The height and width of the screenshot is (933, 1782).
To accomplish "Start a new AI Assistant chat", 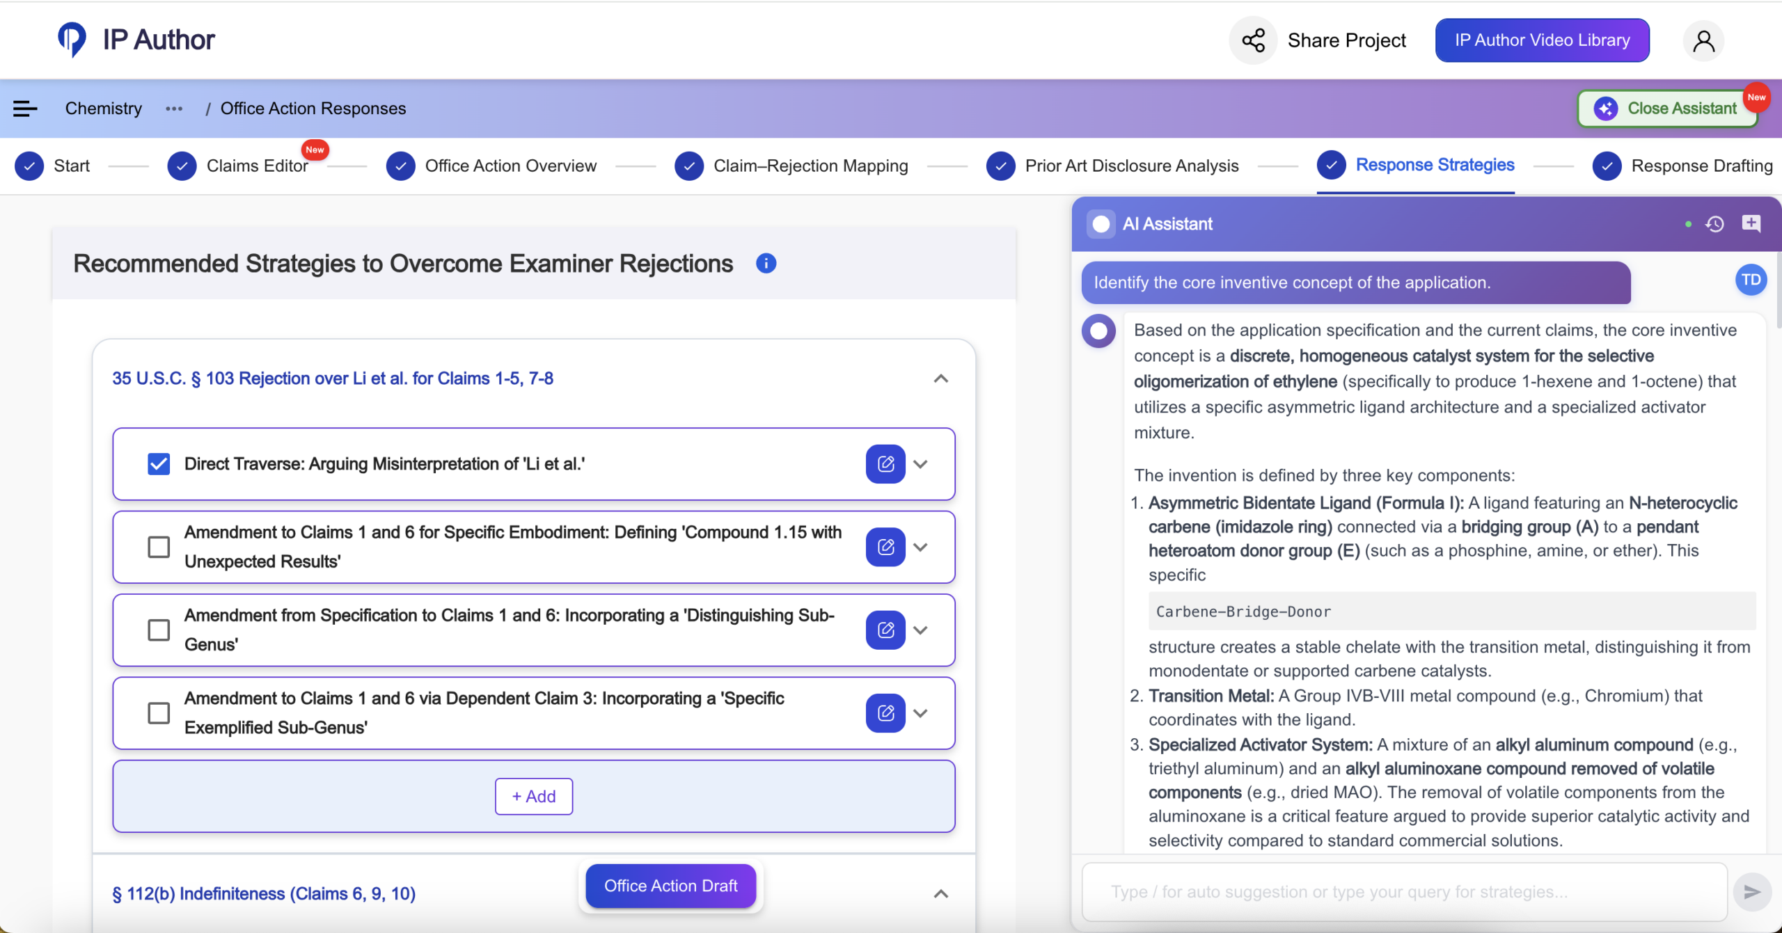I will (x=1751, y=224).
